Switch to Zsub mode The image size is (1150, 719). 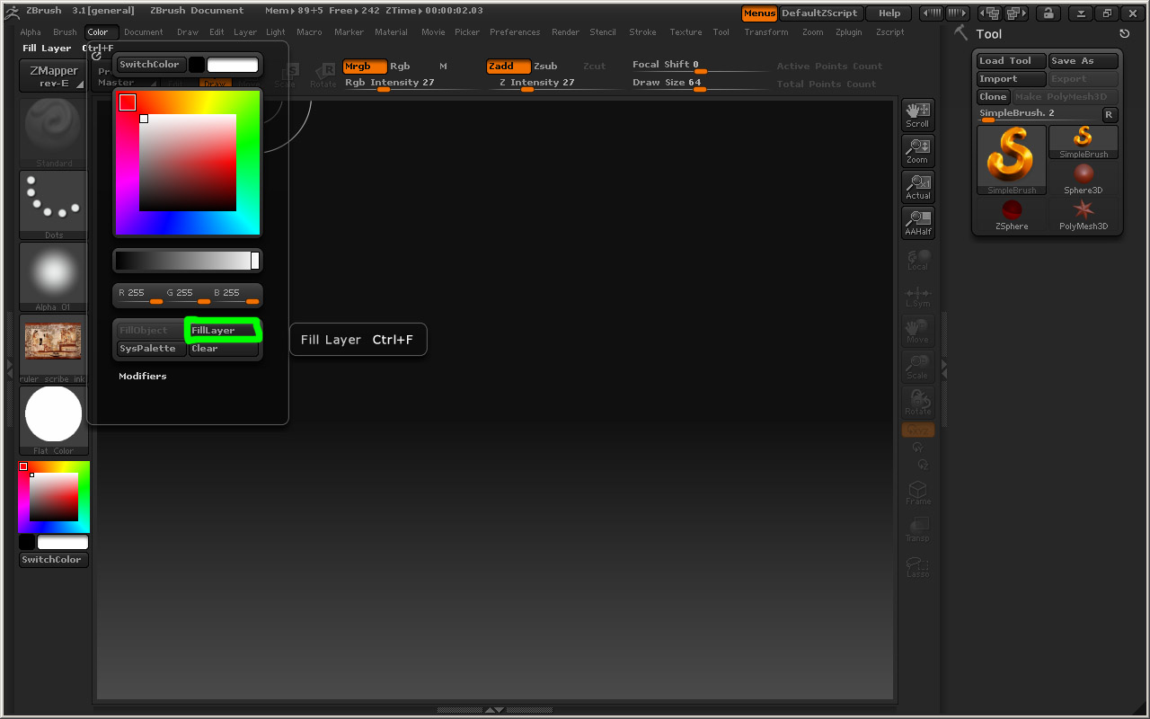[545, 67]
